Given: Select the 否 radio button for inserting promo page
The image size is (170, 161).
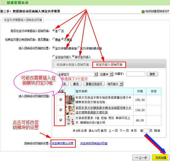Looking at the screenshot, I should (60, 31).
